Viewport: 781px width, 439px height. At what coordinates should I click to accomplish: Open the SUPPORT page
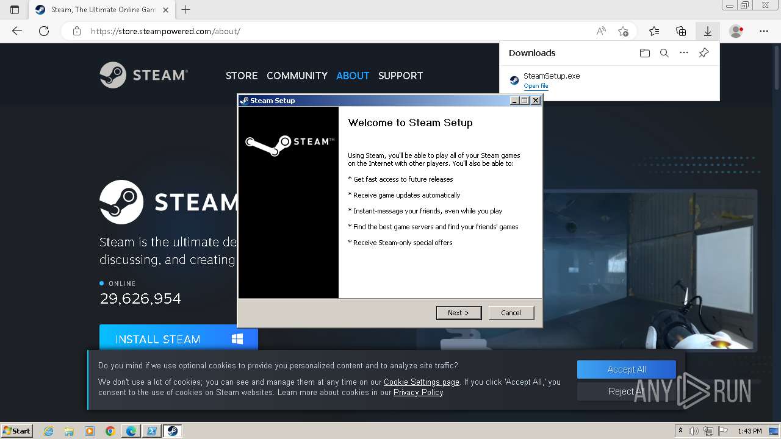[x=400, y=76]
